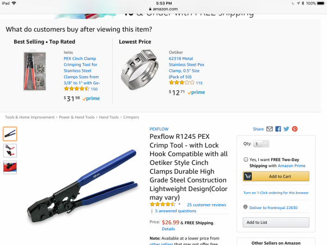The width and height of the screenshot is (327, 245).
Task: Share product via email envelope icon
Action: pos(269,129)
